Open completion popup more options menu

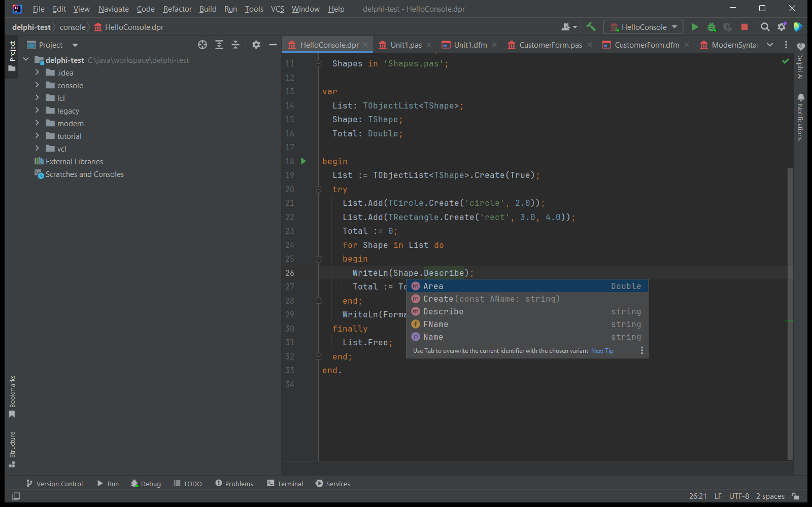coord(642,350)
